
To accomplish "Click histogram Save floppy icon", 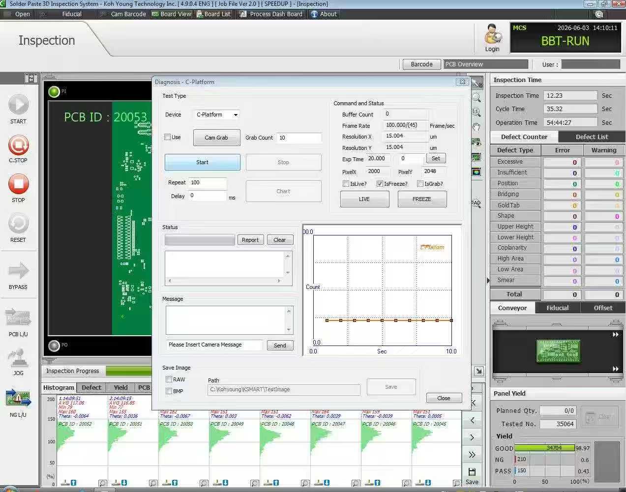I will click(x=472, y=472).
